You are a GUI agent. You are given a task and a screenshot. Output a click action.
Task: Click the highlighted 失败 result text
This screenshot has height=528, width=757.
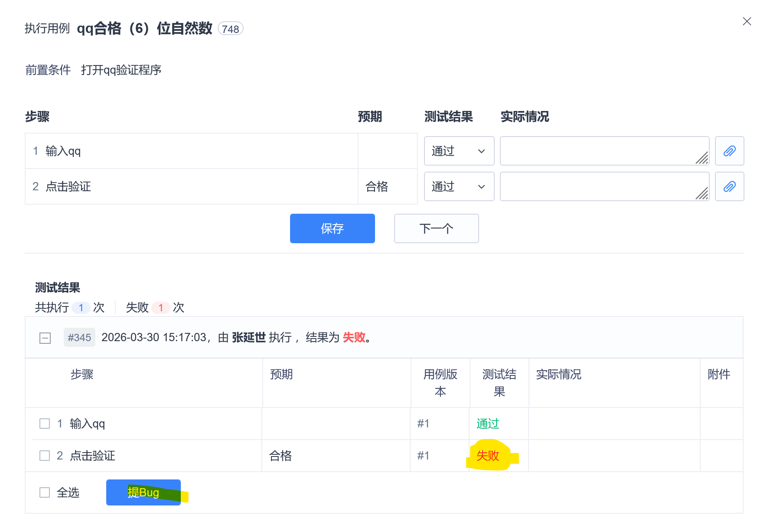[x=488, y=456]
